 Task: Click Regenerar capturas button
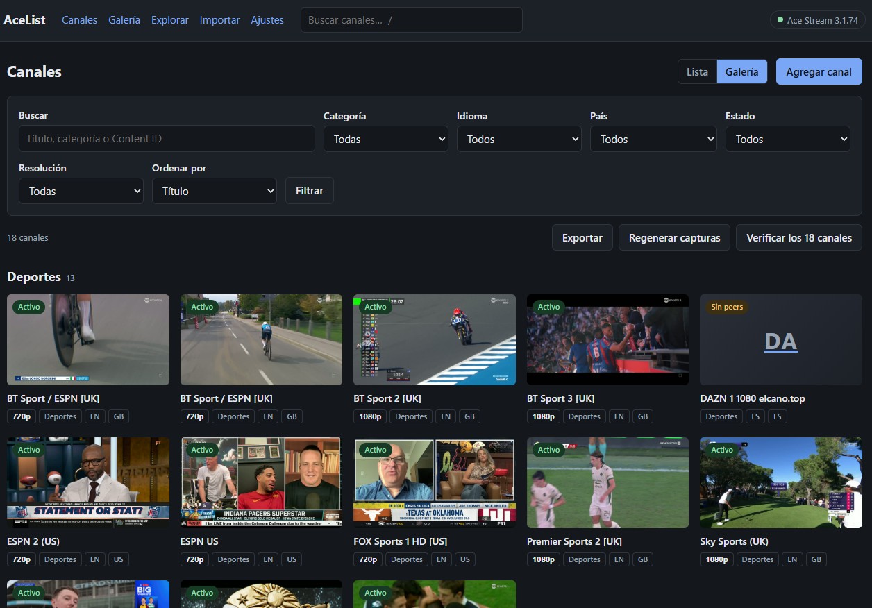click(675, 237)
